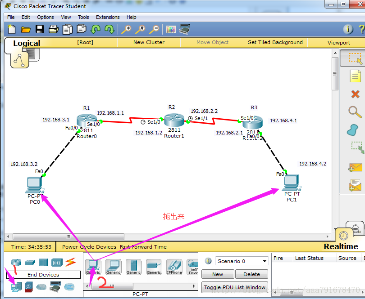Screen dimensions: 365x299
Task: Pick the Generic server device
Action: (x=134, y=267)
